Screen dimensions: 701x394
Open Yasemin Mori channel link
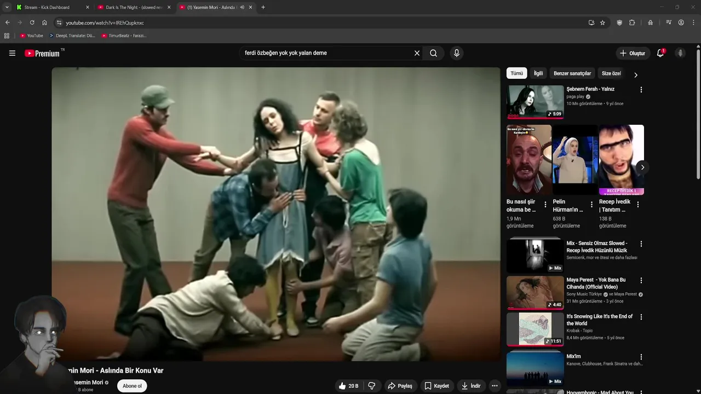point(88,383)
